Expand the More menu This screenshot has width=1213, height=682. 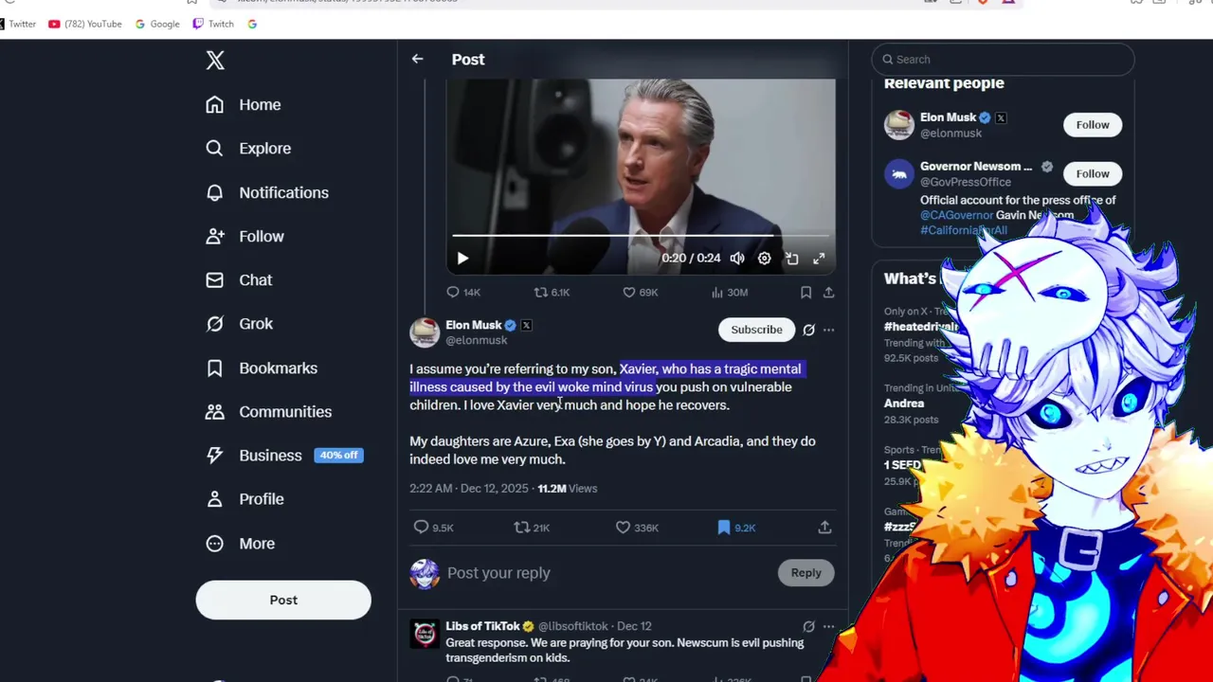pos(241,543)
